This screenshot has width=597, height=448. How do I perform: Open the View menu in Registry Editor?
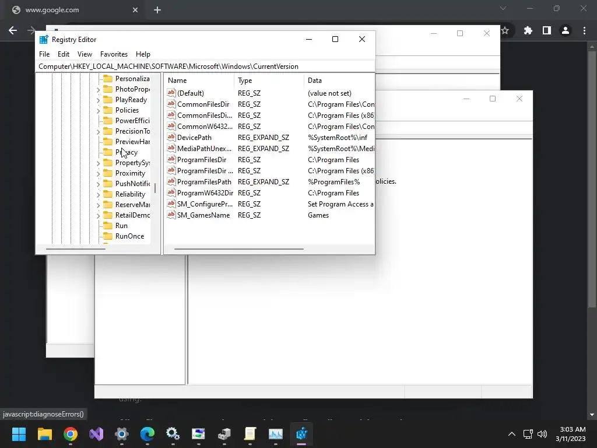pyautogui.click(x=85, y=54)
